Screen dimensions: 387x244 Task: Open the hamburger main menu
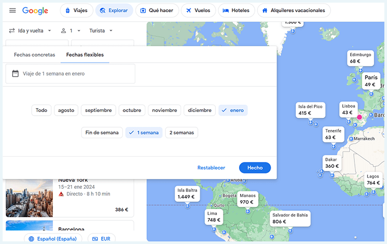[x=13, y=11]
